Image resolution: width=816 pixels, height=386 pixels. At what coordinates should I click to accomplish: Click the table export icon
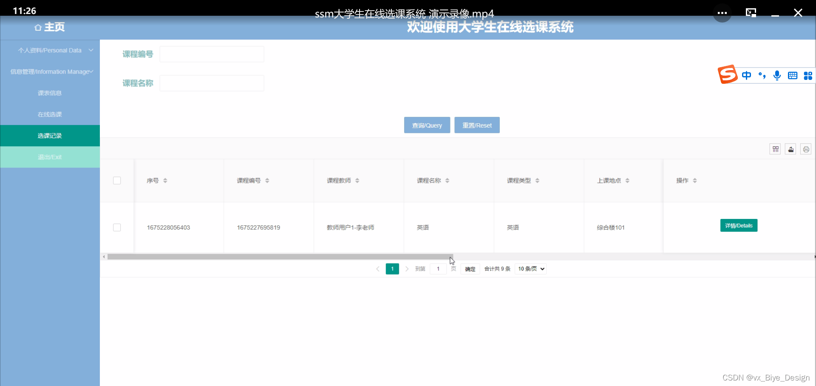coord(790,149)
